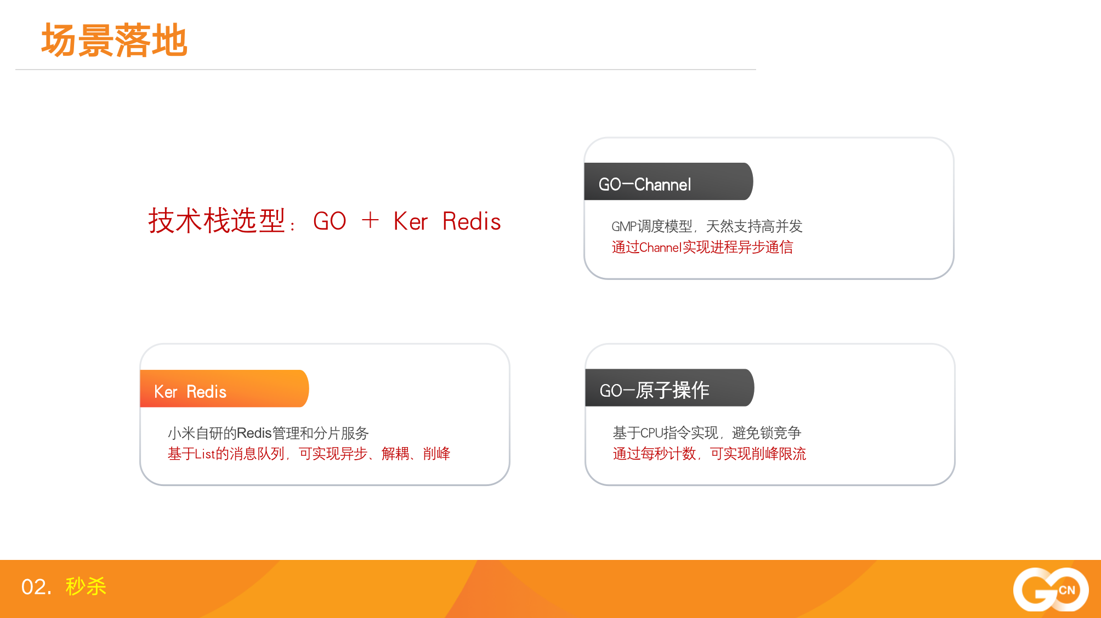Click the GO-原子操作 dark header label
This screenshot has height=618, width=1101.
(x=669, y=387)
